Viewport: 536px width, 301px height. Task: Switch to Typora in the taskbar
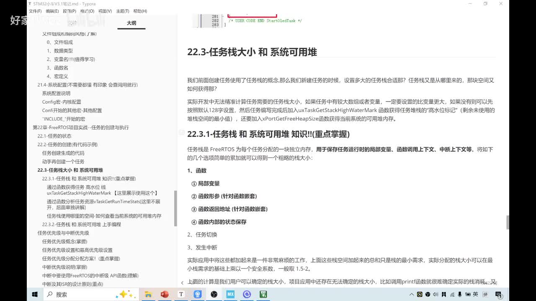point(181,294)
